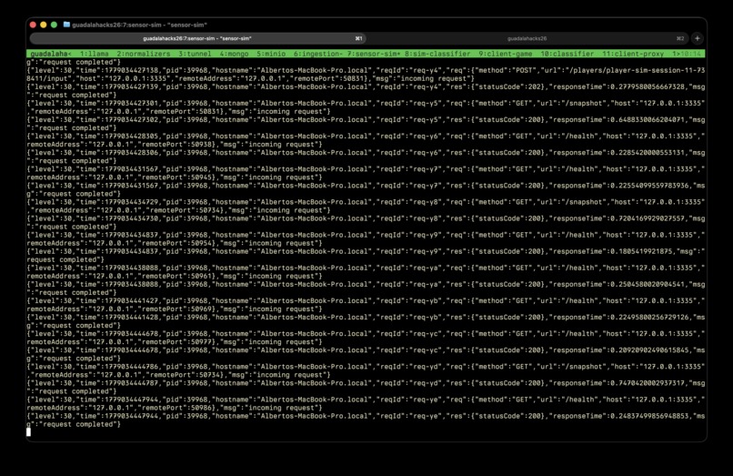Click the req-y7 response log line

coord(366,189)
